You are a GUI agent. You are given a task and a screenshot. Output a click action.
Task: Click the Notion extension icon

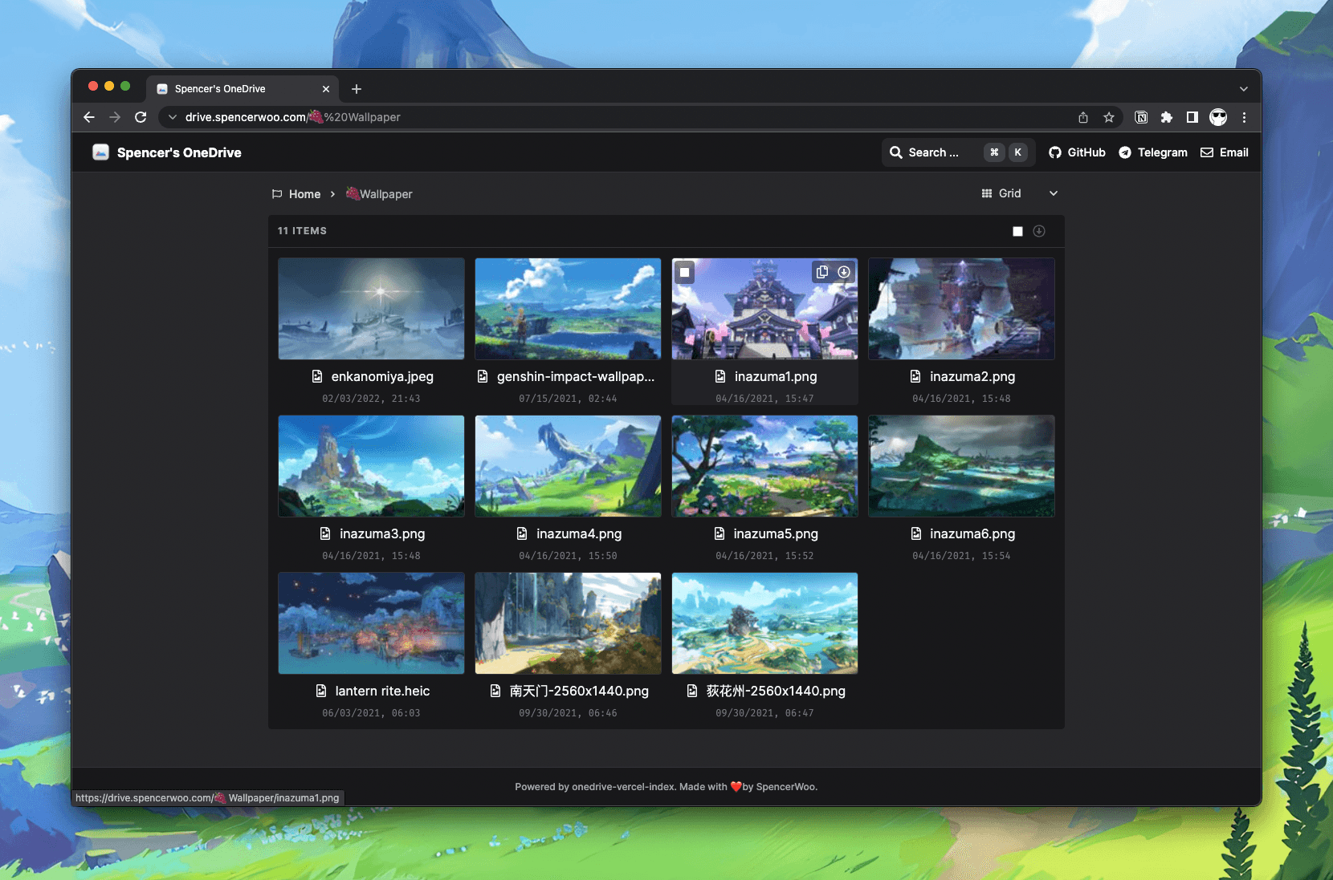click(1141, 117)
